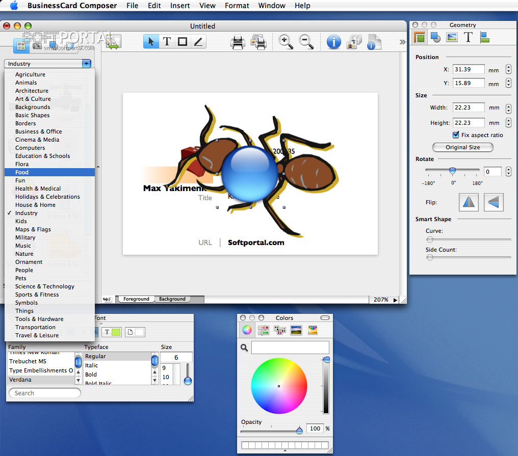Open the blue Info inspector icon
The width and height of the screenshot is (518, 456).
[333, 42]
